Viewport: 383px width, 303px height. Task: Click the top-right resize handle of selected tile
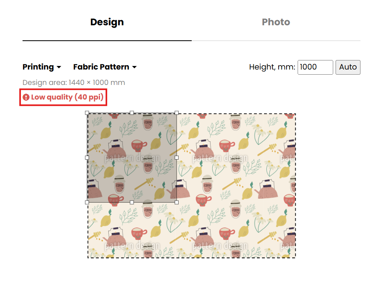pyautogui.click(x=177, y=113)
